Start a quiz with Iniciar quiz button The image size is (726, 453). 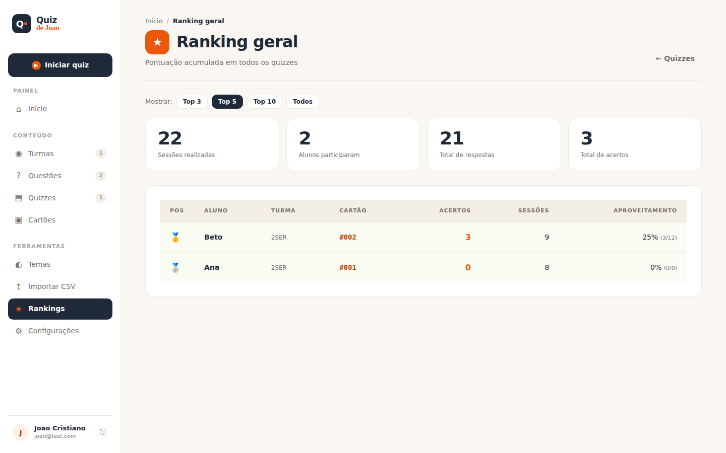pos(60,65)
